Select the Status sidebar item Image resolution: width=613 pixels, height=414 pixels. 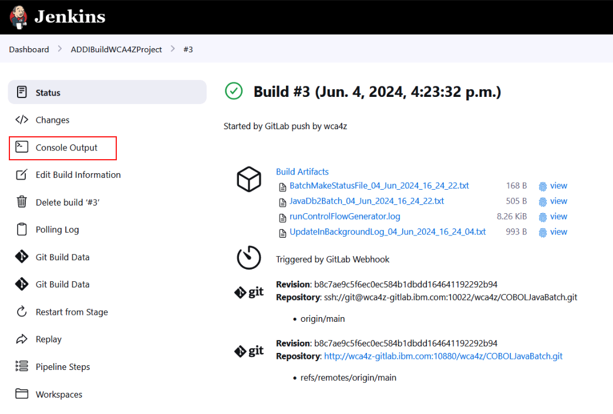click(107, 92)
